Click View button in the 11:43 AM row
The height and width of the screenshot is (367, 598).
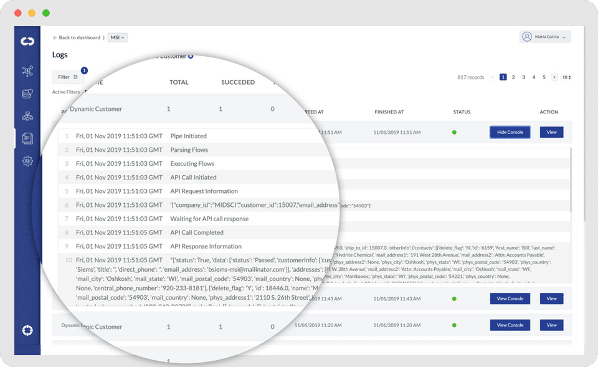pyautogui.click(x=551, y=298)
